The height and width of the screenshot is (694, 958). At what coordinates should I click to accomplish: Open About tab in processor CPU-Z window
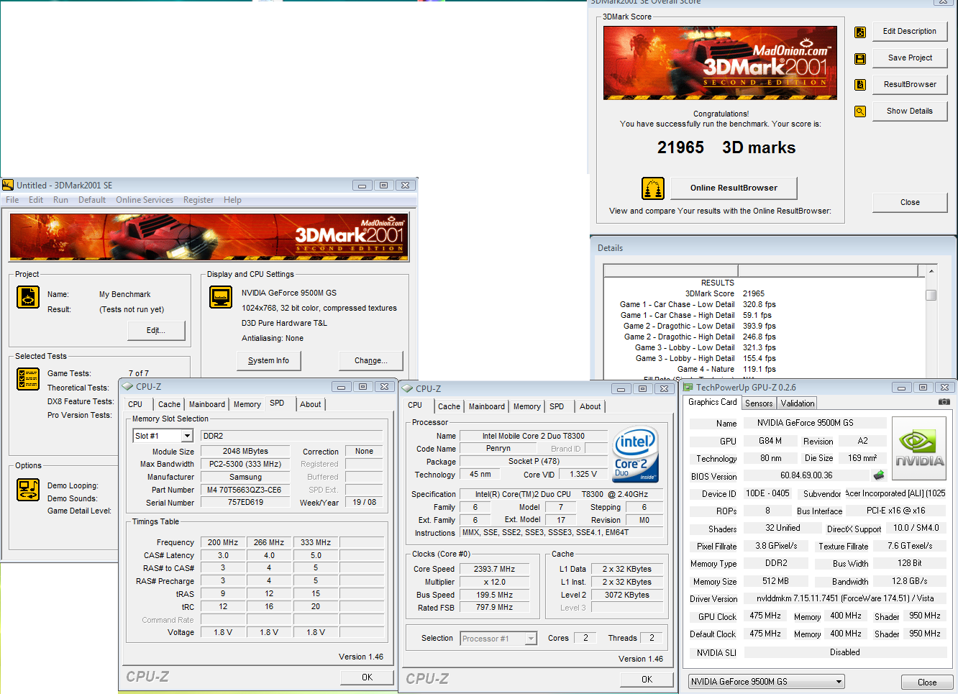590,407
